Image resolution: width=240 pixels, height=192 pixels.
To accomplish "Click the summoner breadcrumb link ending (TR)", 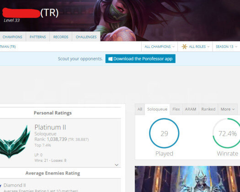I will click(8, 47).
